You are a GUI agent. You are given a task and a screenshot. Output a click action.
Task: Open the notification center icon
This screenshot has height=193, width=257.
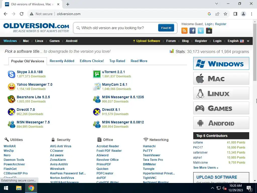point(249,188)
